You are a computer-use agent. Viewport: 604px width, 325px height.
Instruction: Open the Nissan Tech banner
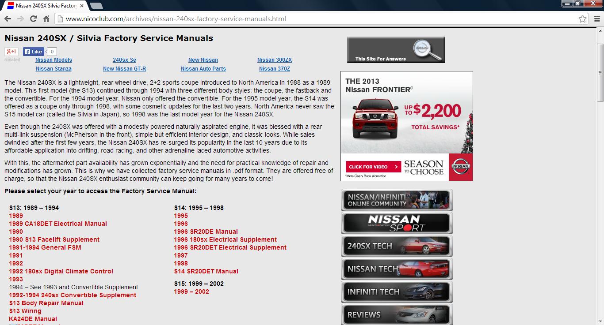[397, 269]
